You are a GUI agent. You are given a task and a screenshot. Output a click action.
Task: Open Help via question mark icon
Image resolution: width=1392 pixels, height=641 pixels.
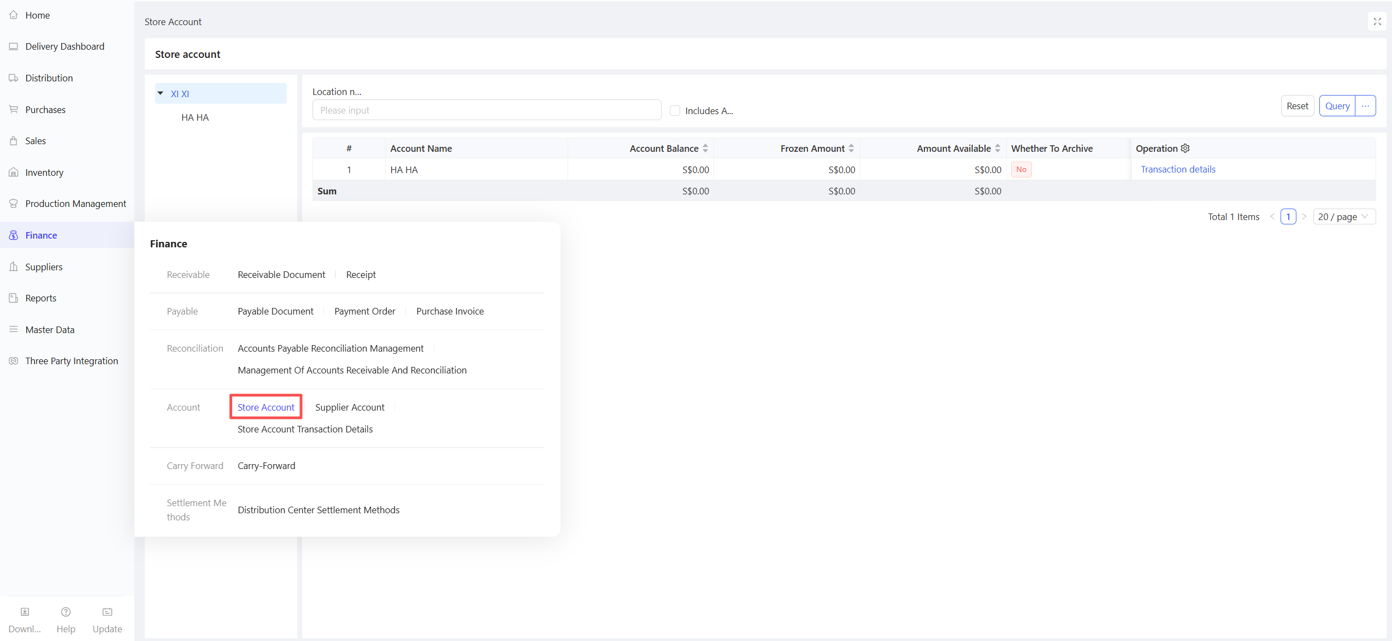tap(66, 612)
